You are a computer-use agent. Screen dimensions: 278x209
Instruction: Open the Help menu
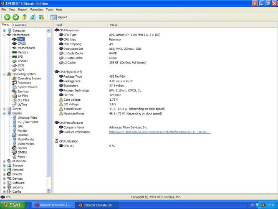point(59,10)
